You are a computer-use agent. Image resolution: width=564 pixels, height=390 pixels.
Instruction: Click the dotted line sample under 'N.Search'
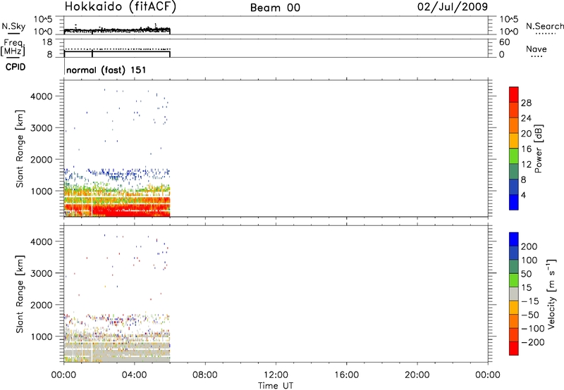click(546, 34)
